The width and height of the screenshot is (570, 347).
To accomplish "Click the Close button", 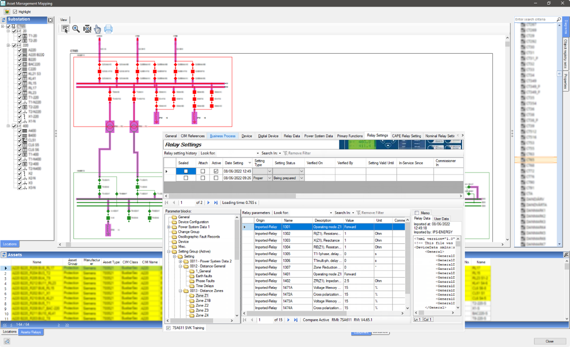I will click(x=549, y=341).
